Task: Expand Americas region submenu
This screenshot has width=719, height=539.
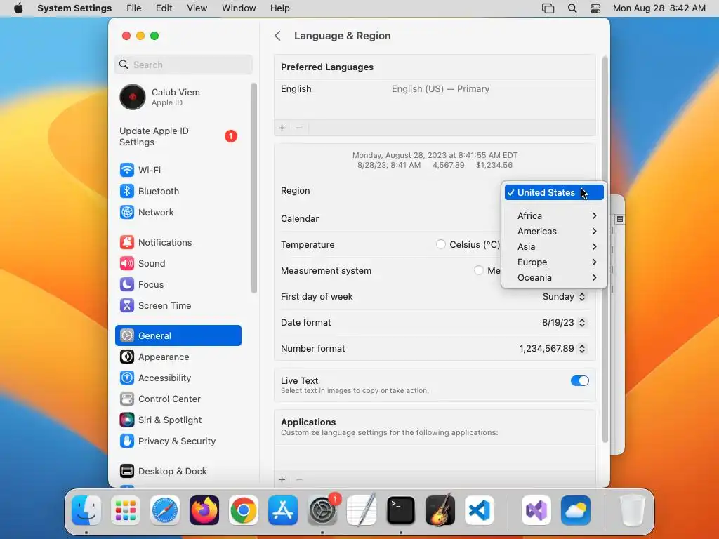Action: (554, 232)
